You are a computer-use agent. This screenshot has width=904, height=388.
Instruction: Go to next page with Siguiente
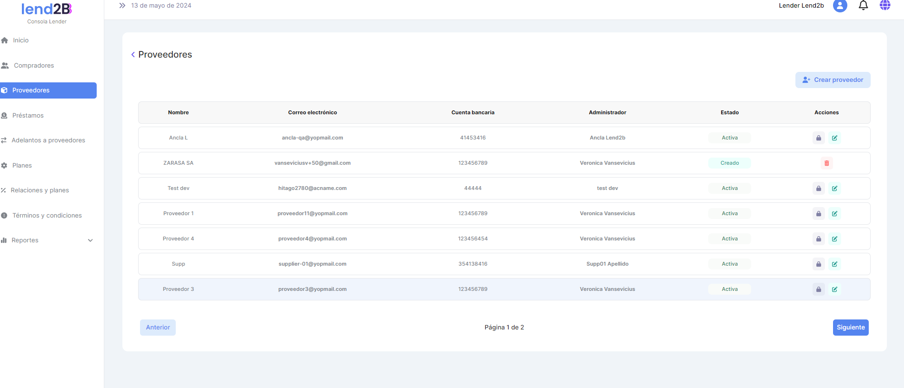coord(850,328)
